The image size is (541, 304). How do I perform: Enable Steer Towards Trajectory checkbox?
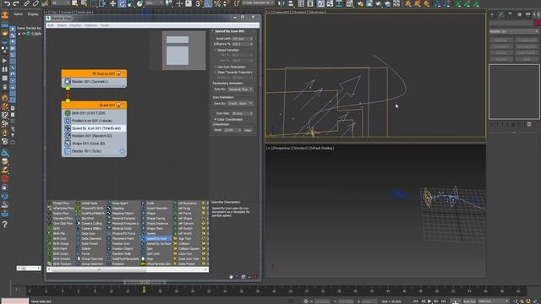click(216, 73)
